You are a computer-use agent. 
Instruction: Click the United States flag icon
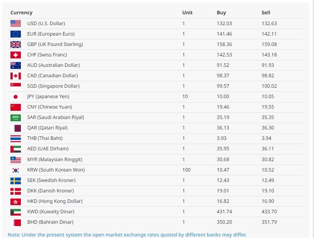15,24
